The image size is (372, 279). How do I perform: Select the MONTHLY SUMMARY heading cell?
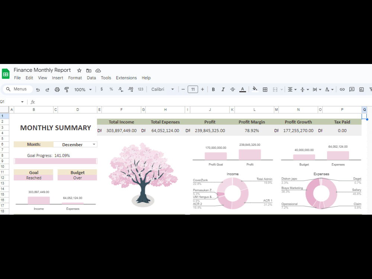click(55, 128)
